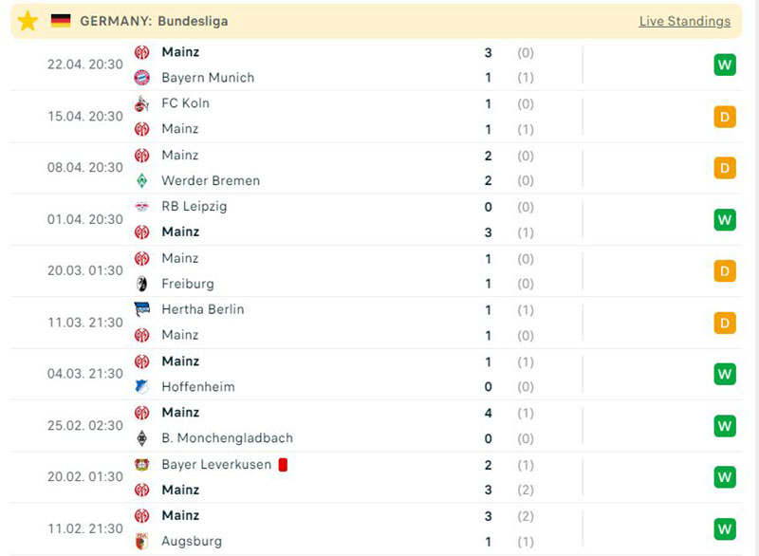Click the Germany flag icon
759x556 pixels.
tap(61, 20)
